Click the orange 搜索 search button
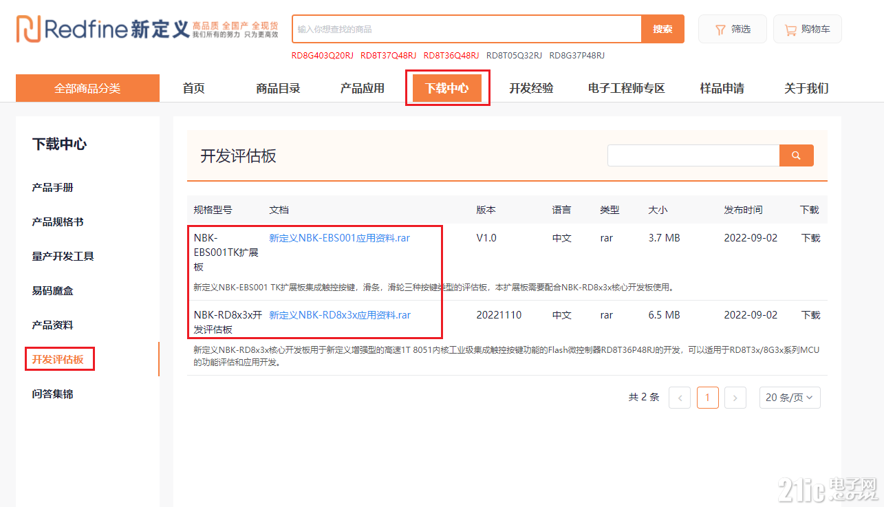The height and width of the screenshot is (507, 884). (x=662, y=29)
